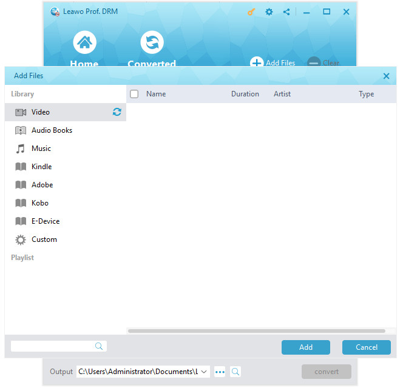
Task: Click the Library section label
Action: tap(22, 94)
